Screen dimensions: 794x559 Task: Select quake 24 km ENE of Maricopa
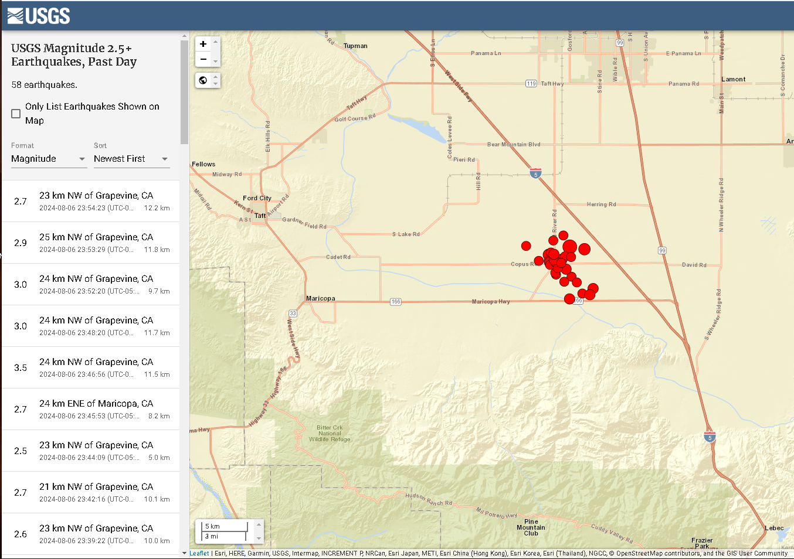click(91, 410)
